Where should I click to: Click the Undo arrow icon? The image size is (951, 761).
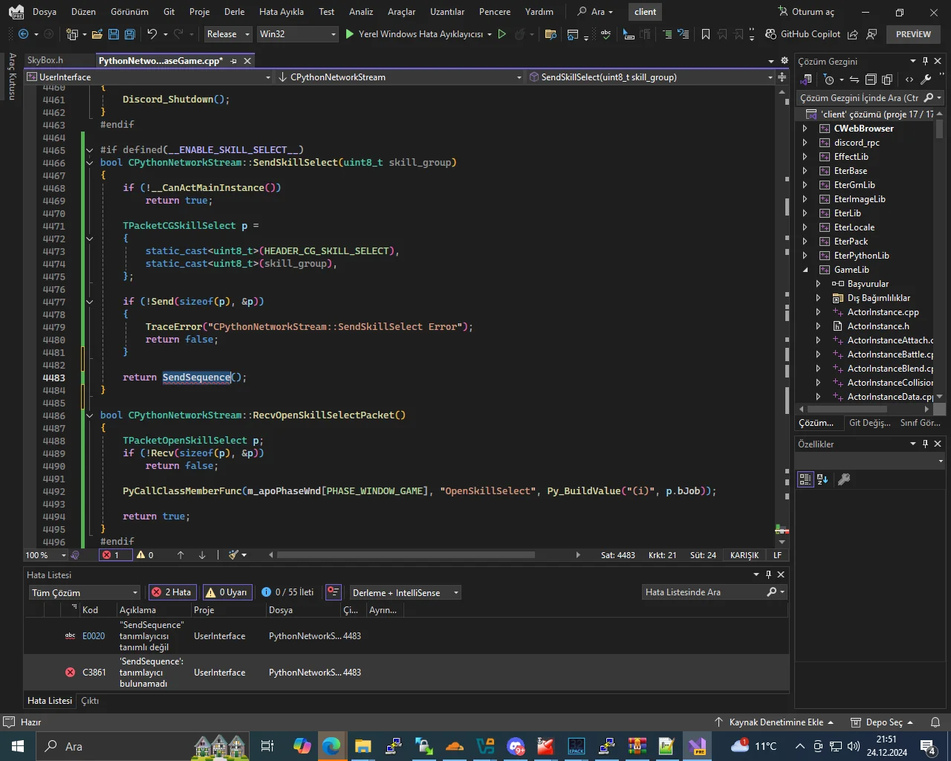(x=152, y=34)
